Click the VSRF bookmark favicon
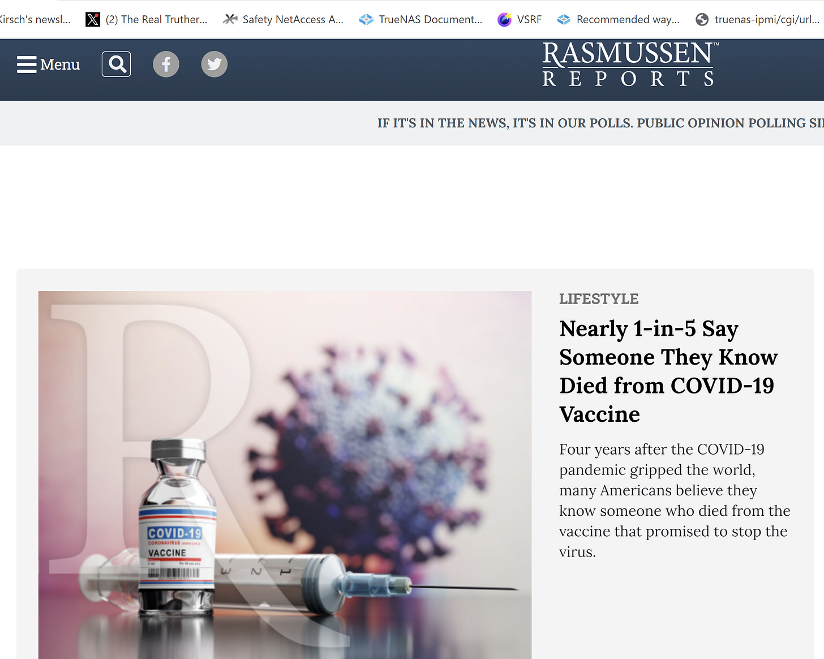This screenshot has height=659, width=824. (x=504, y=20)
